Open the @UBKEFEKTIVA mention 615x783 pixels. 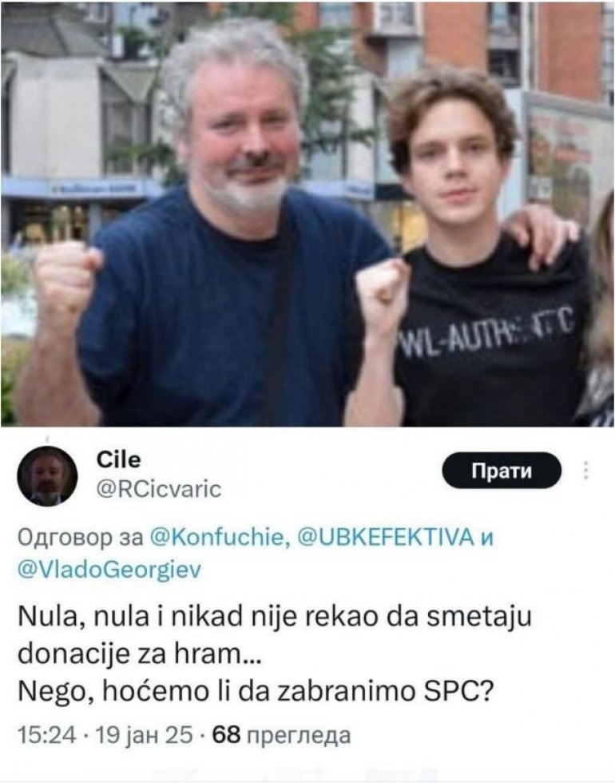click(x=385, y=537)
